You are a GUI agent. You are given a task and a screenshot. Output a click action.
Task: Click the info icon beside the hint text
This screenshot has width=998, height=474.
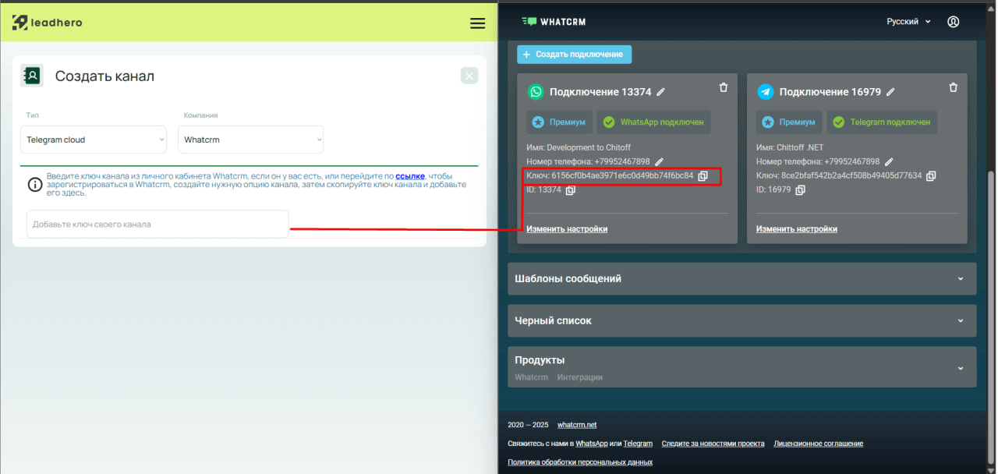35,185
